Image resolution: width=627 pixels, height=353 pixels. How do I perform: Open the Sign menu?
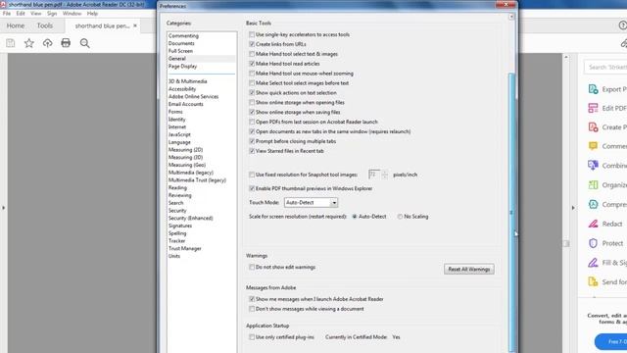point(52,13)
